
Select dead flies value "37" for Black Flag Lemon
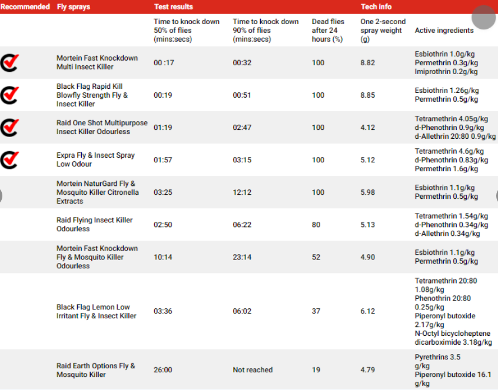(316, 311)
